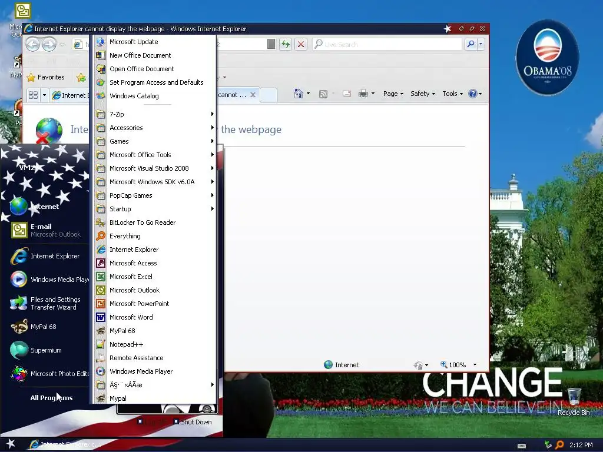Open Microsoft Photo Editor from Start menu
The height and width of the screenshot is (452, 603).
coord(49,374)
